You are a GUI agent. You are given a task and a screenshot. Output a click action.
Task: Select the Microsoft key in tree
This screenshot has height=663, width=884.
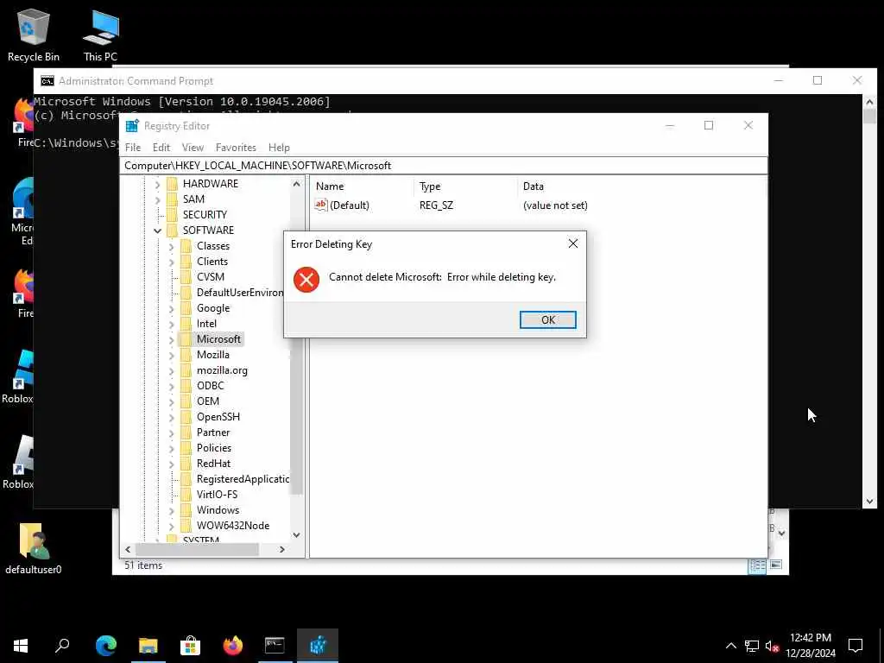pyautogui.click(x=218, y=338)
